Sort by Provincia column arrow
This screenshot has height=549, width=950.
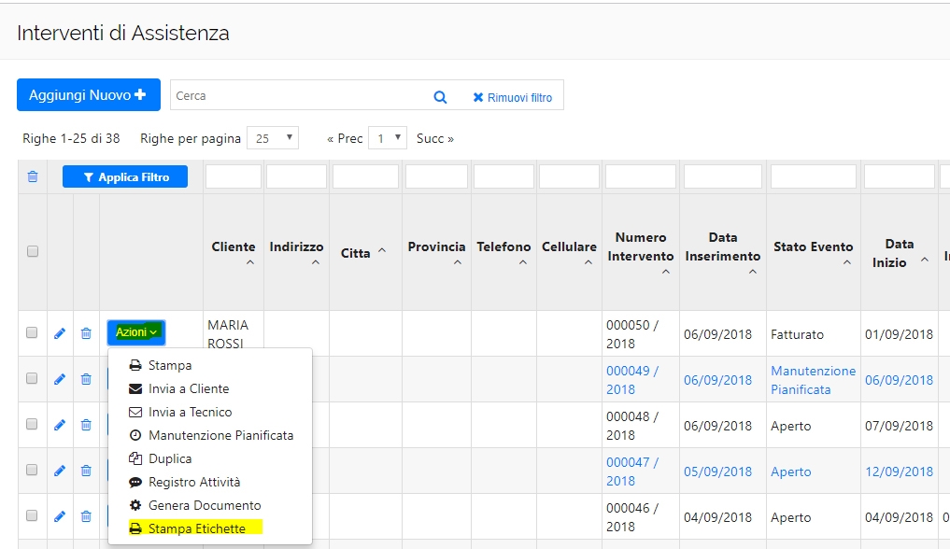(458, 262)
